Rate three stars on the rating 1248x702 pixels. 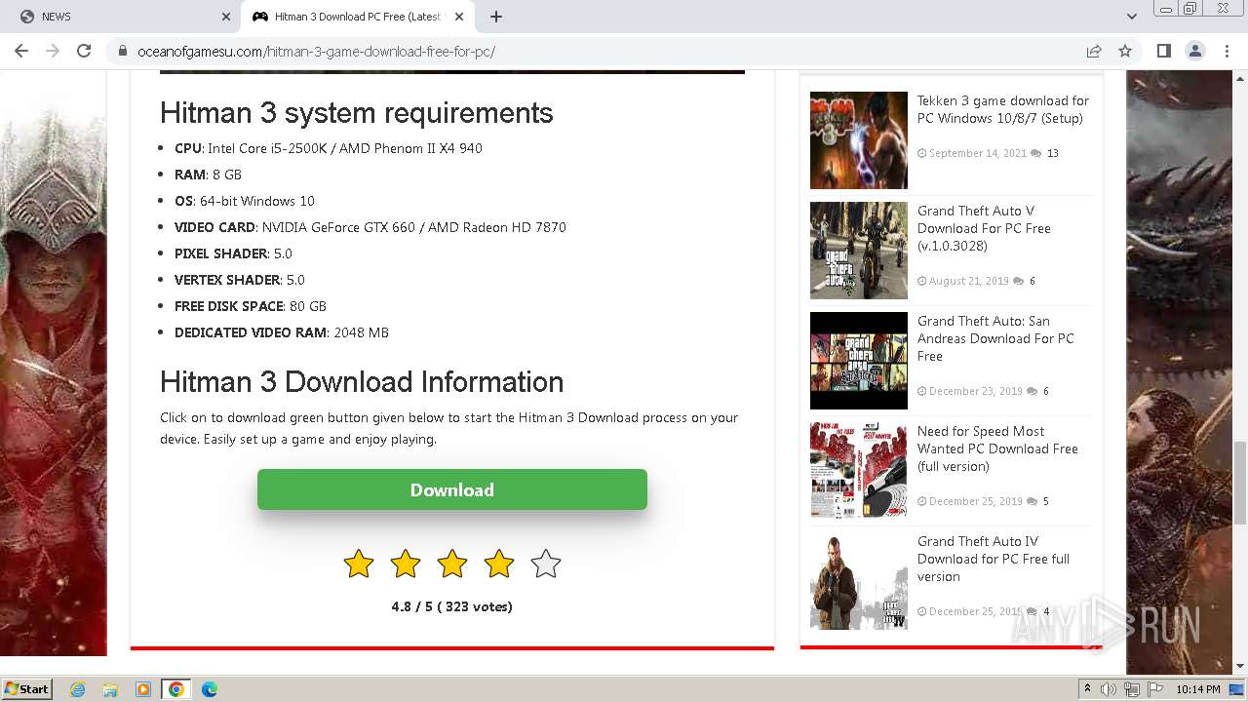(452, 564)
